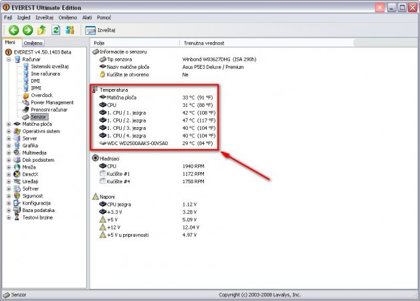
Task: Click the Trenutna vrednost column header
Action: (x=267, y=43)
